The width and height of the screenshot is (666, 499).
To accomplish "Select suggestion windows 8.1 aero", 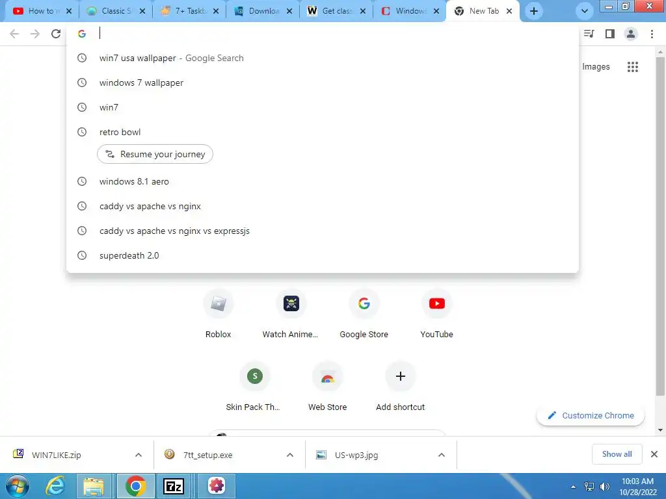I will [x=323, y=182].
